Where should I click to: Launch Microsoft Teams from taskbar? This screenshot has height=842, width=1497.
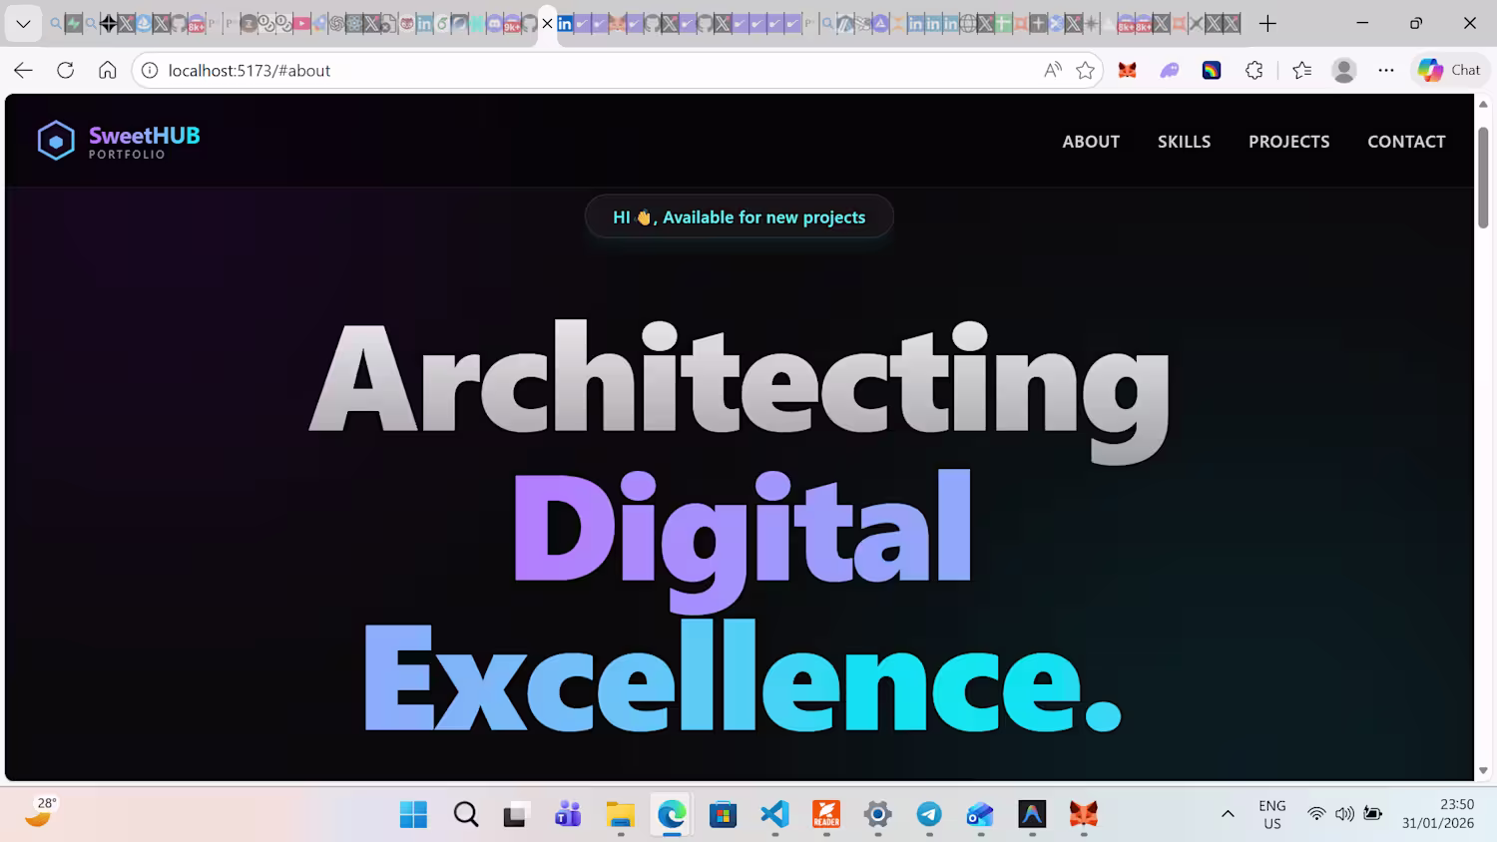(x=568, y=814)
